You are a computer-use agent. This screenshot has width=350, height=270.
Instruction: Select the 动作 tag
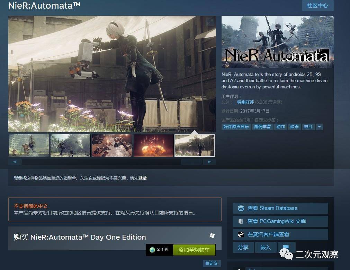tap(280, 126)
